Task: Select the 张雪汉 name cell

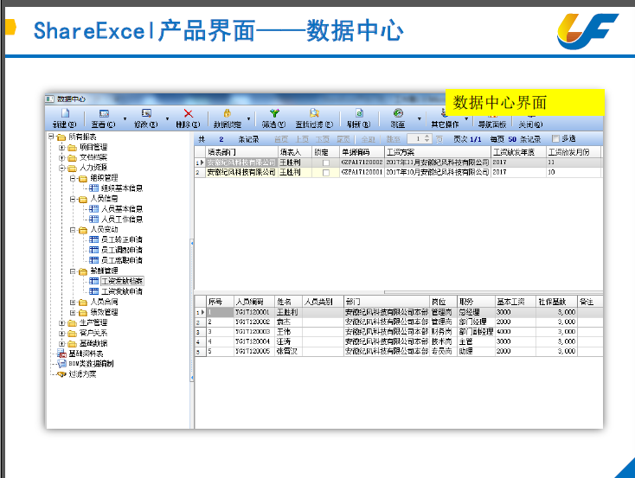Action: pos(289,351)
